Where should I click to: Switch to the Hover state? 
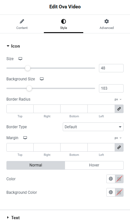(94, 165)
